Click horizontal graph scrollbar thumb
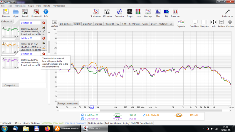The height and width of the screenshot is (132, 235). (x=161, y=111)
